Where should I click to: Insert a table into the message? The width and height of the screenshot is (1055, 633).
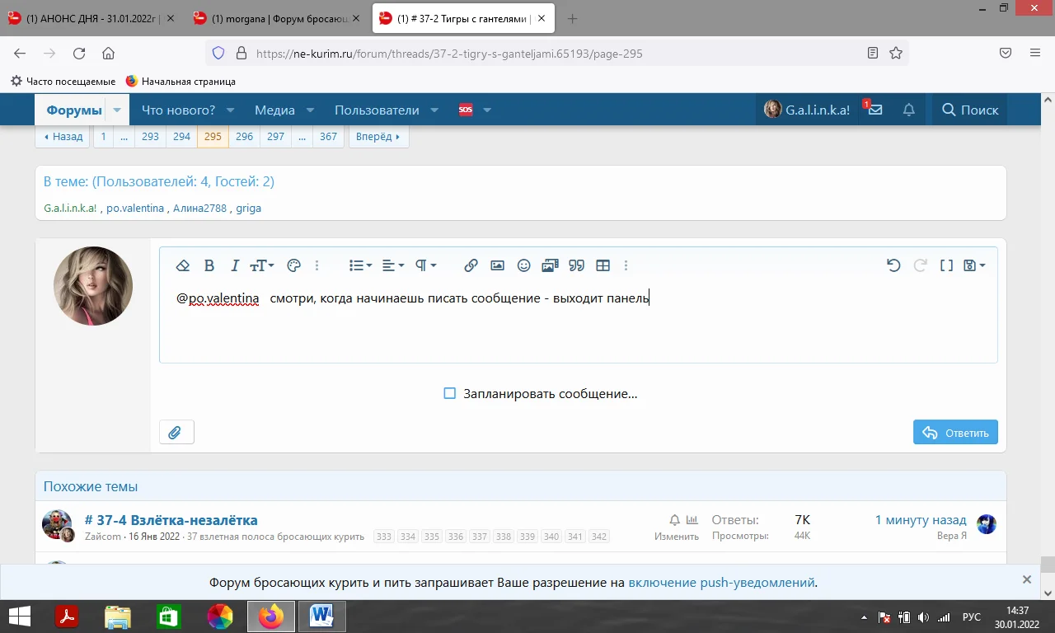pos(603,265)
